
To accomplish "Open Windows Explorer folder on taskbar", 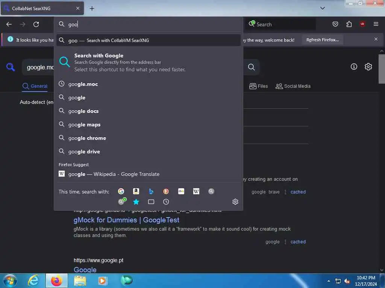I will [x=80, y=280].
